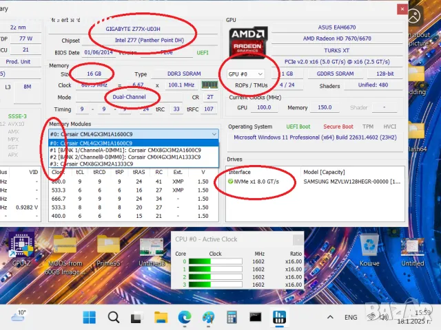Open the weather widget showing 10°
This screenshot has width=441, height=330.
pos(19,316)
